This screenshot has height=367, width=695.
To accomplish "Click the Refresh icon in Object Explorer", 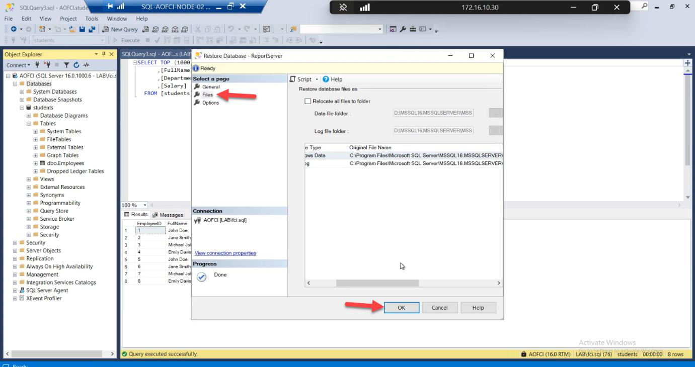I will (76, 65).
